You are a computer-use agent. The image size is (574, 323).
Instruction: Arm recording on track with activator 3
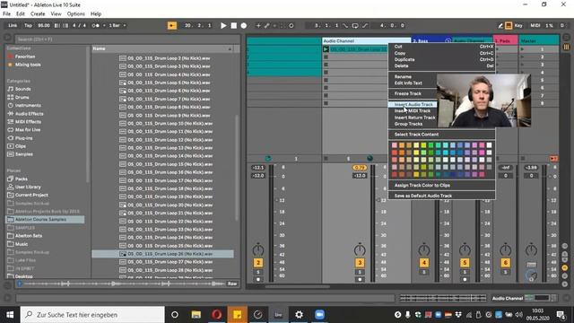360,279
